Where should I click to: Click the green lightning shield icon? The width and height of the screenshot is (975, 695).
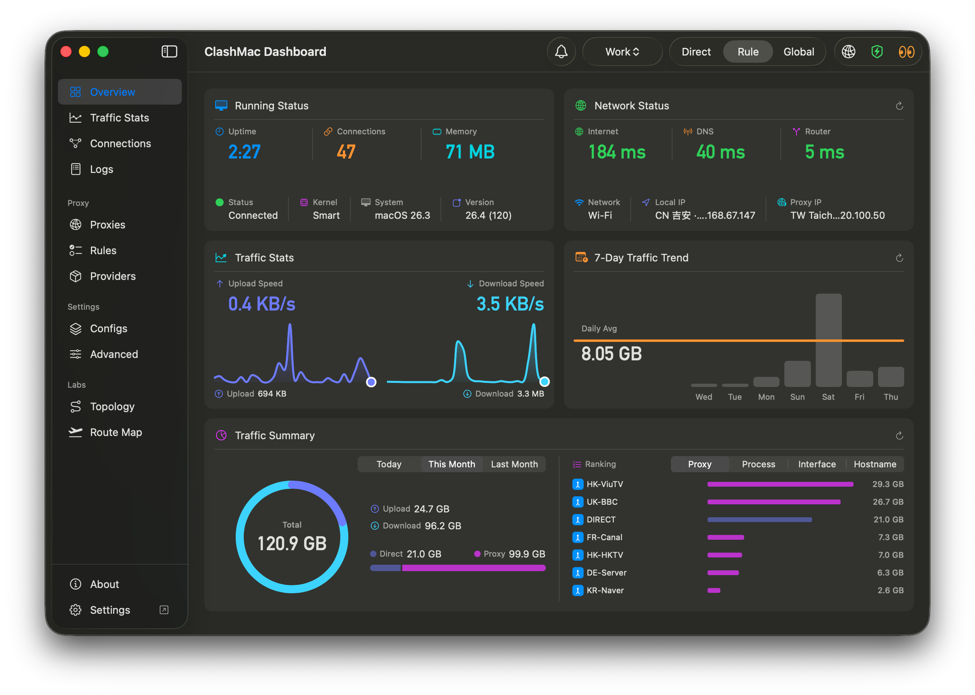click(877, 52)
